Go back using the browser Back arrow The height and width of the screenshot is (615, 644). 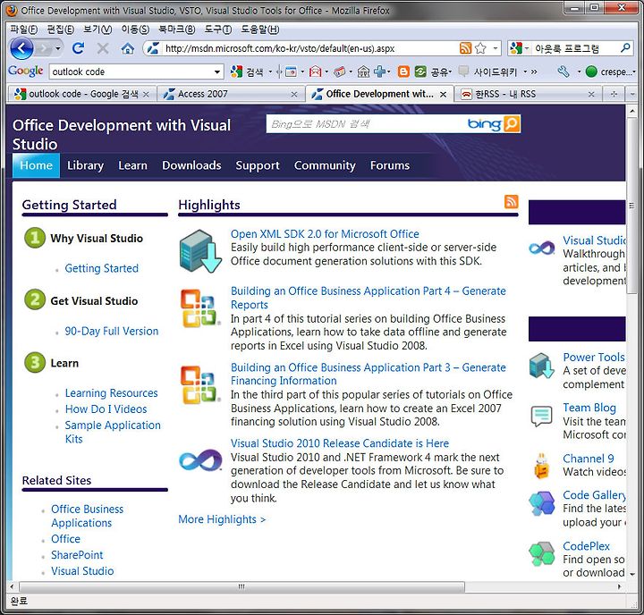pyautogui.click(x=21, y=48)
